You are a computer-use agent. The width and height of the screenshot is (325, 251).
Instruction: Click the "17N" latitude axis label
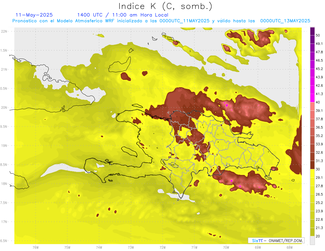[x=4, y=222]
